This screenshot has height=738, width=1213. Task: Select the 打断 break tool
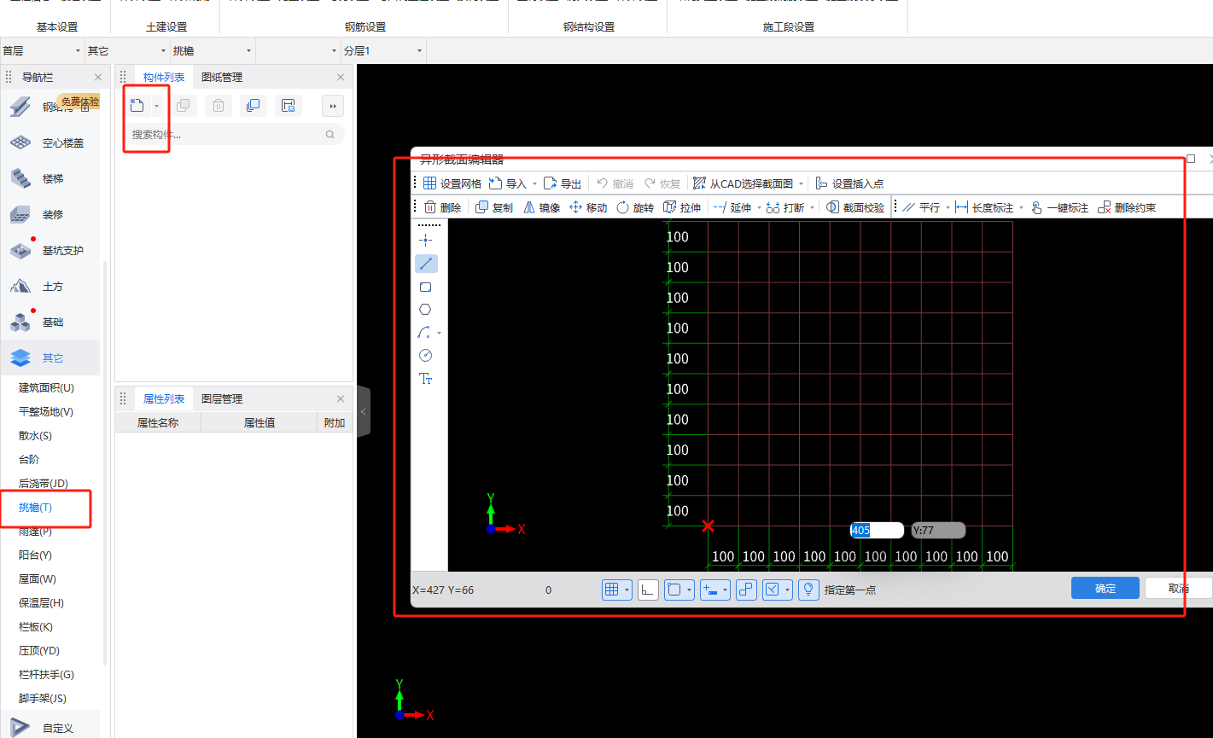click(785, 207)
